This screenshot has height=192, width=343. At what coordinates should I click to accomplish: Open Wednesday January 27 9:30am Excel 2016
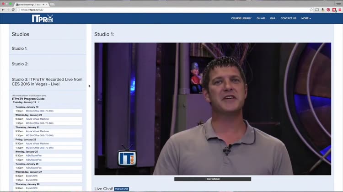48,176
